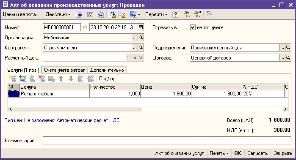This screenshot has width=296, height=160.
Task: Click magnifier icon for Подразделение field
Action: [x=288, y=48]
